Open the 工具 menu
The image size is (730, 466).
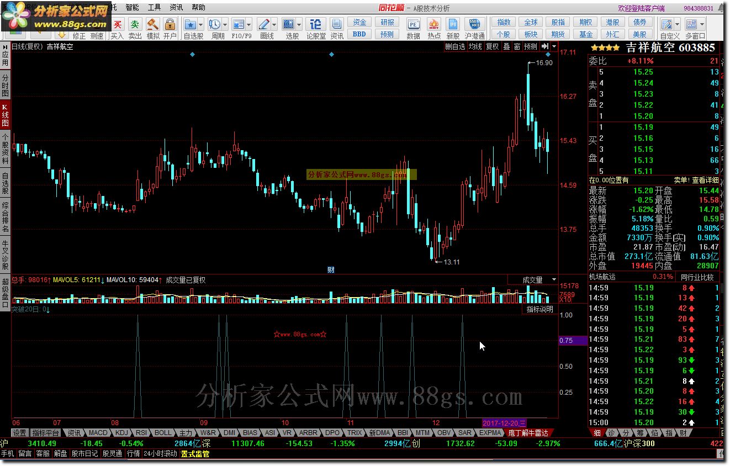coord(154,7)
